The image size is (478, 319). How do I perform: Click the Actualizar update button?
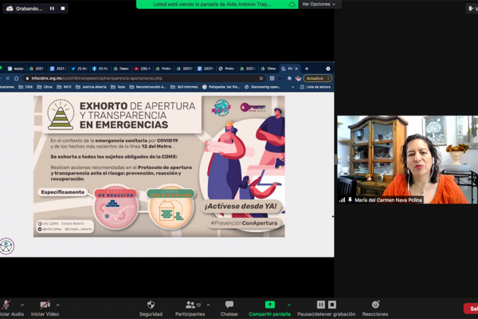[317, 78]
